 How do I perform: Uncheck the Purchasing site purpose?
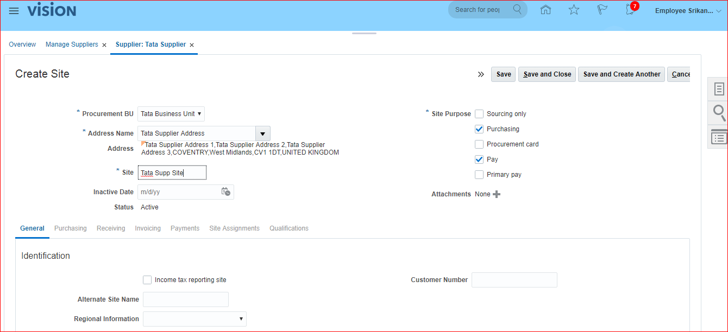479,129
